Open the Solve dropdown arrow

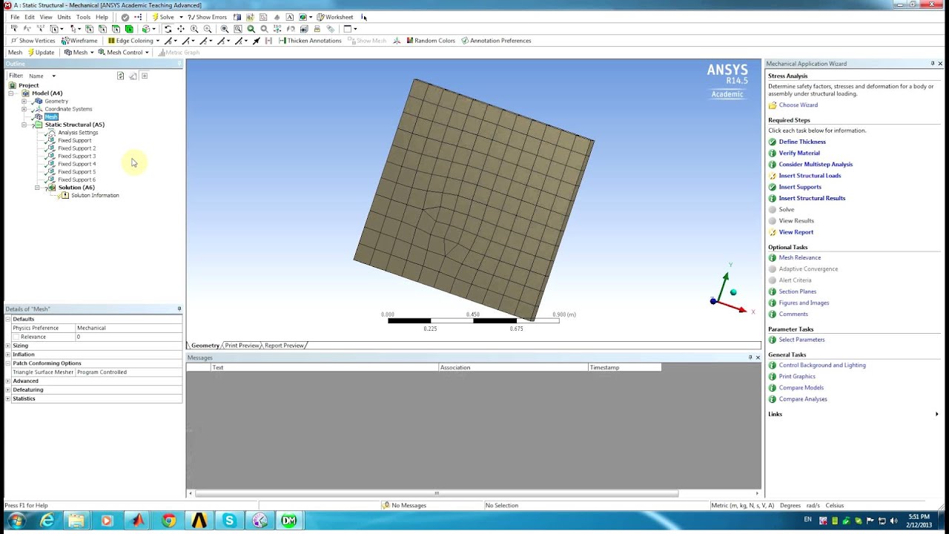point(181,17)
